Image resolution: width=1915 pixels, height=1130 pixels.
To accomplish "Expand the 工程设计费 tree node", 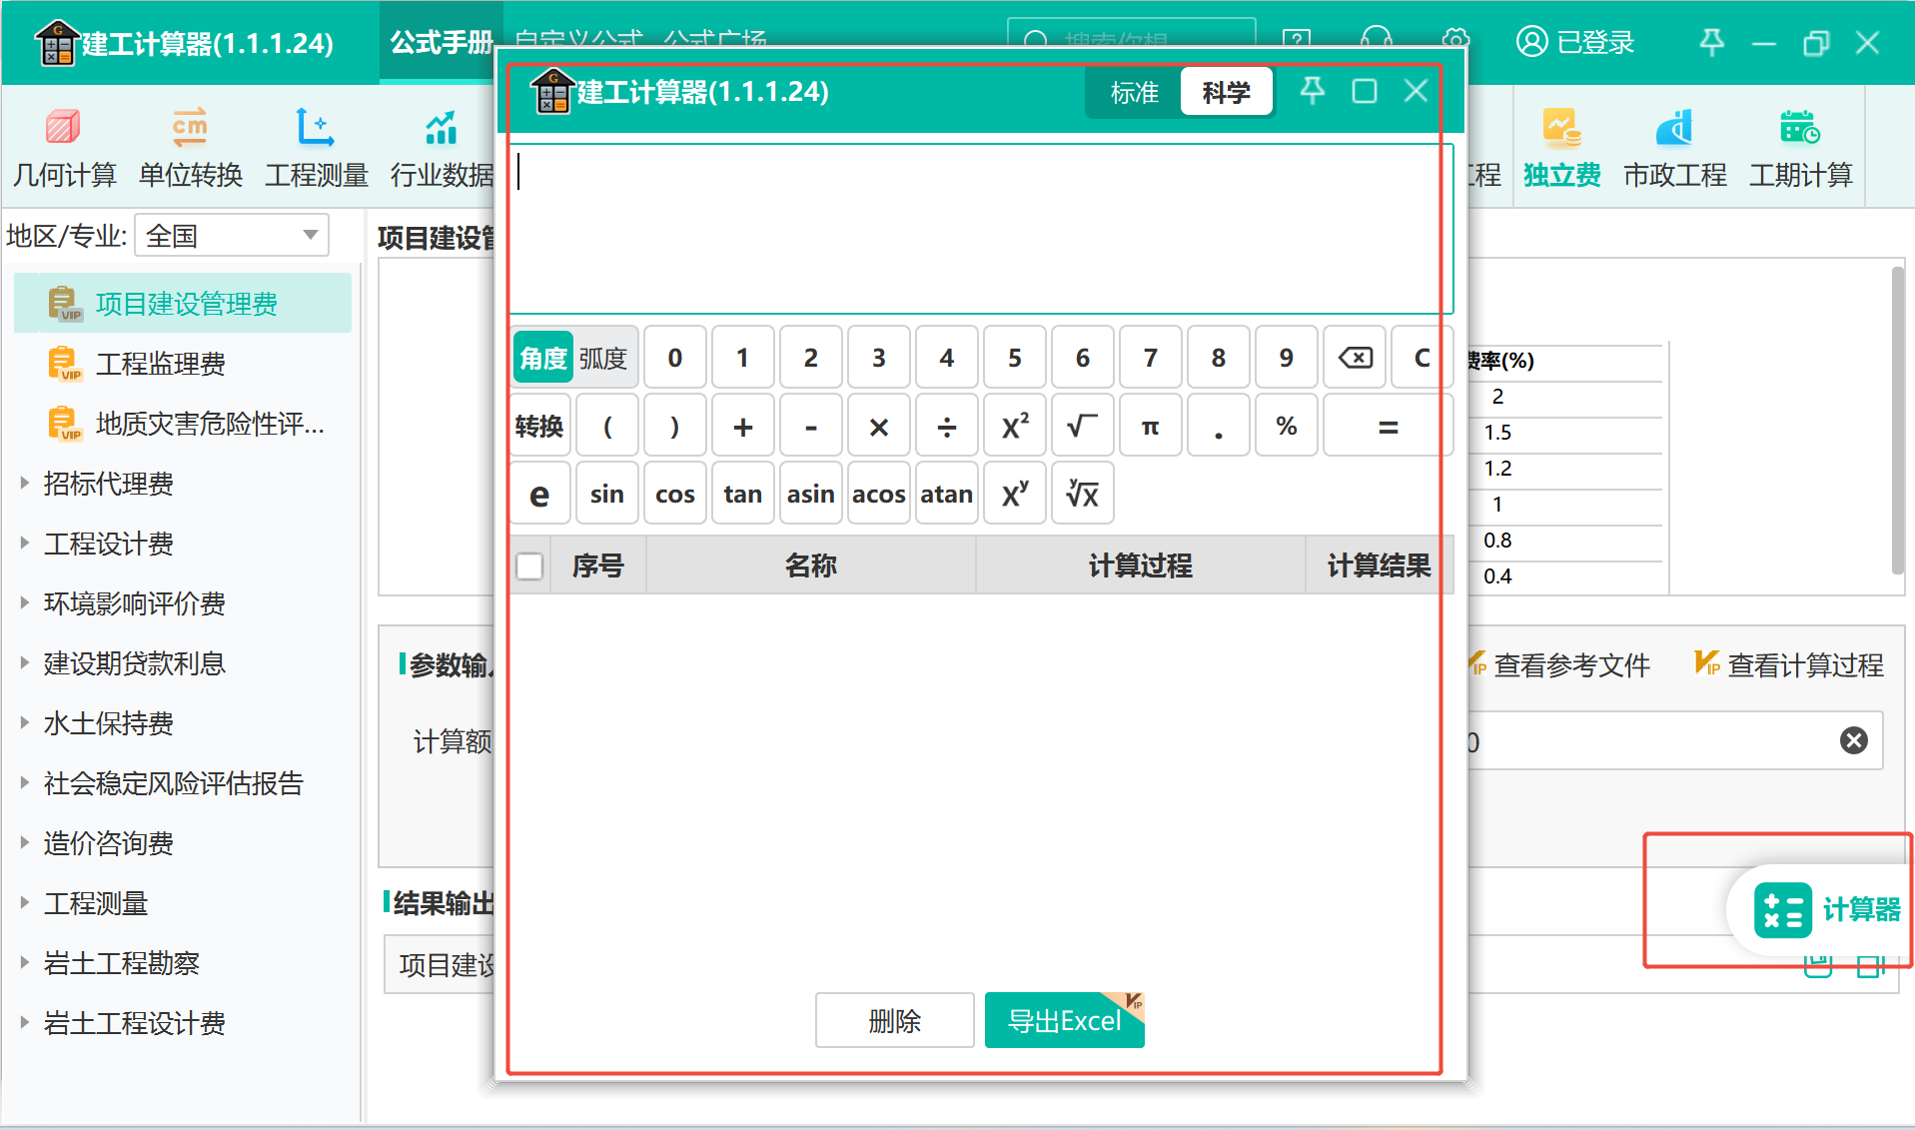I will 25,544.
